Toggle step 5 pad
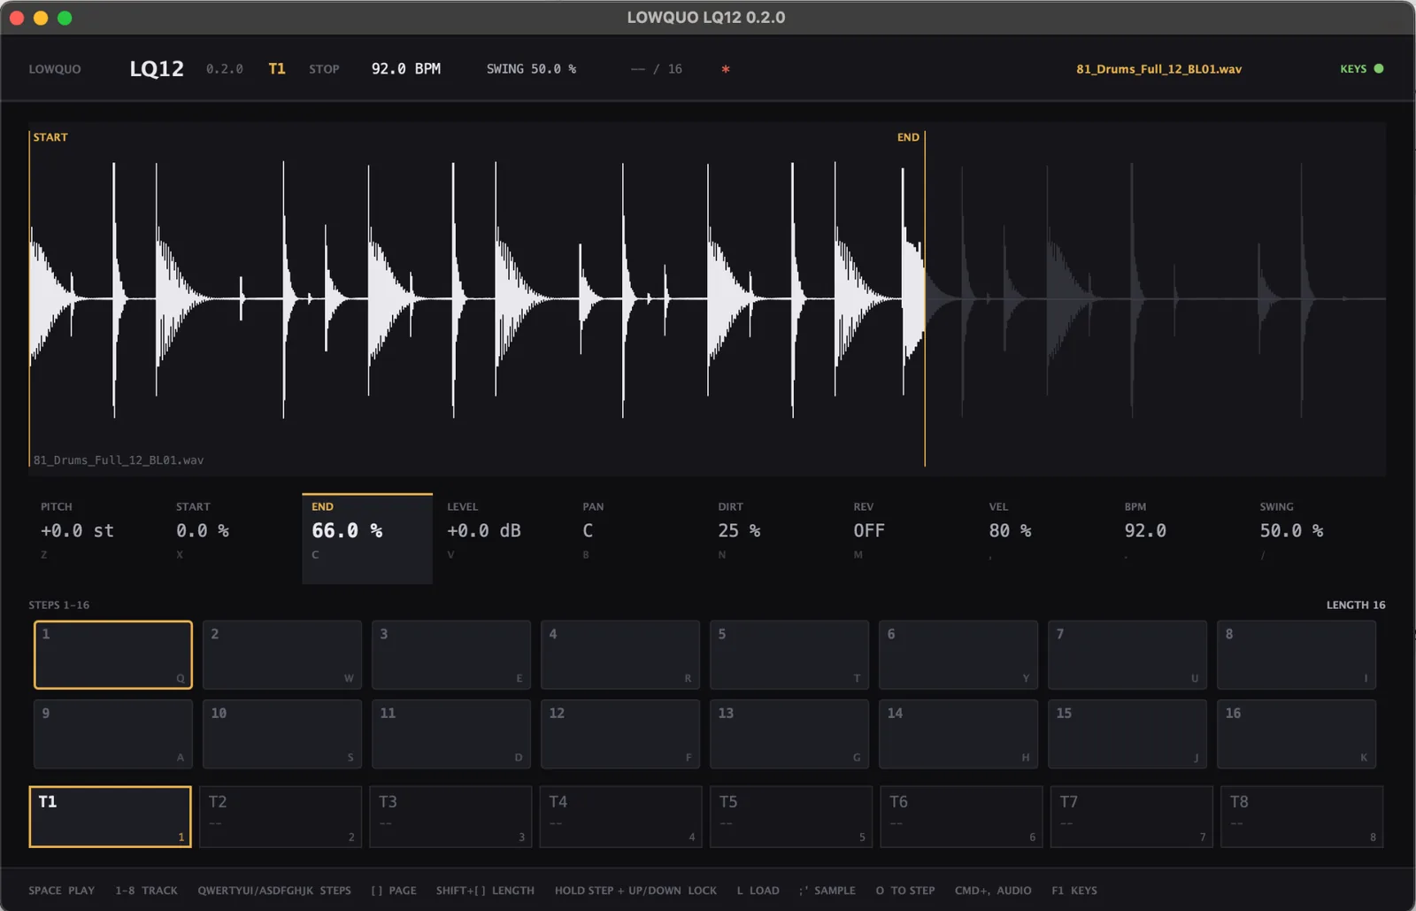1416x911 pixels. 789,654
